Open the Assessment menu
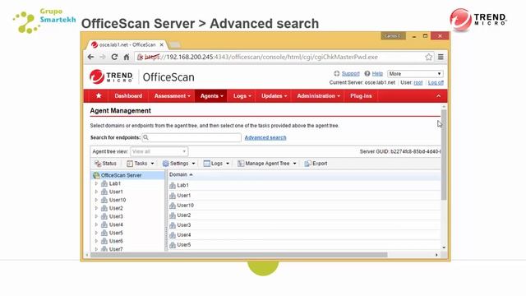Image resolution: width=526 pixels, height=296 pixels. coord(172,96)
